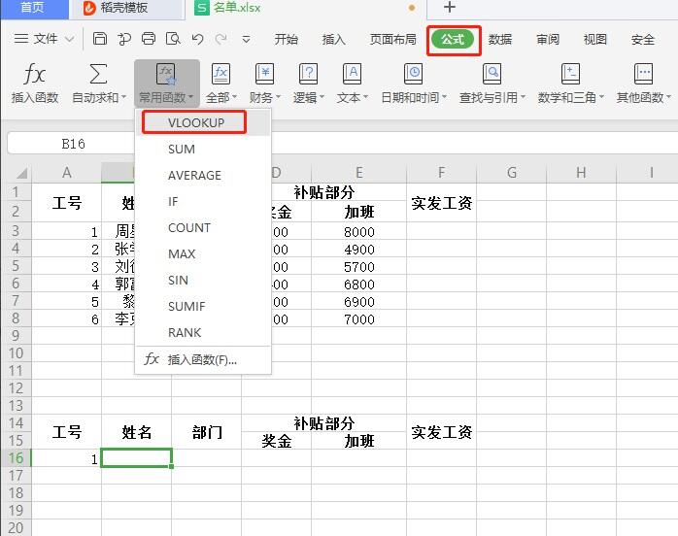Switch to the 安全 ribbon tab
This screenshot has width=678, height=536.
click(643, 40)
